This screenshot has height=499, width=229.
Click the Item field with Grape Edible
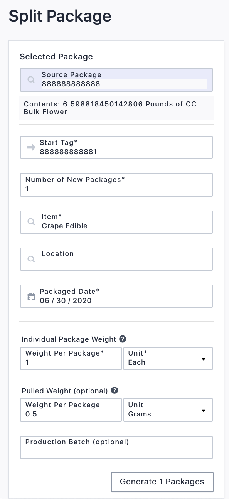pos(116,222)
